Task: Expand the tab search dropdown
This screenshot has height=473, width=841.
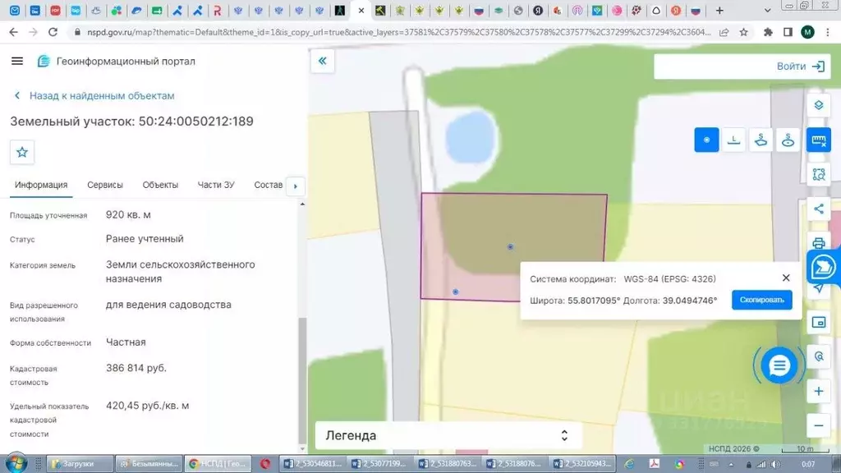Action: tap(768, 11)
